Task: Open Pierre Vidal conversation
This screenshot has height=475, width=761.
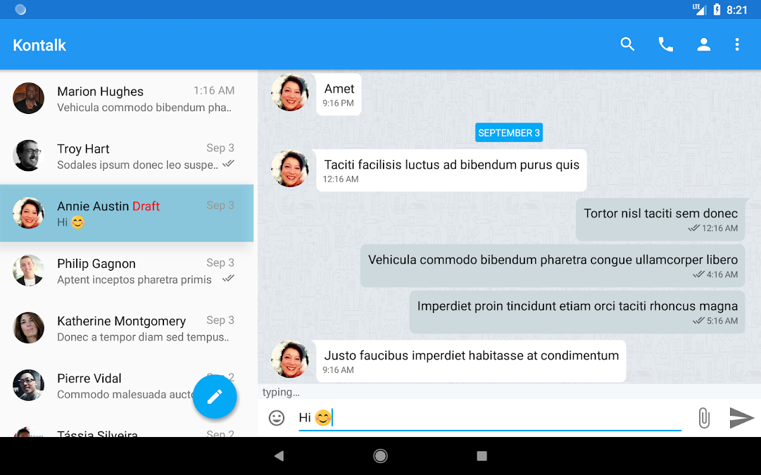Action: click(127, 385)
